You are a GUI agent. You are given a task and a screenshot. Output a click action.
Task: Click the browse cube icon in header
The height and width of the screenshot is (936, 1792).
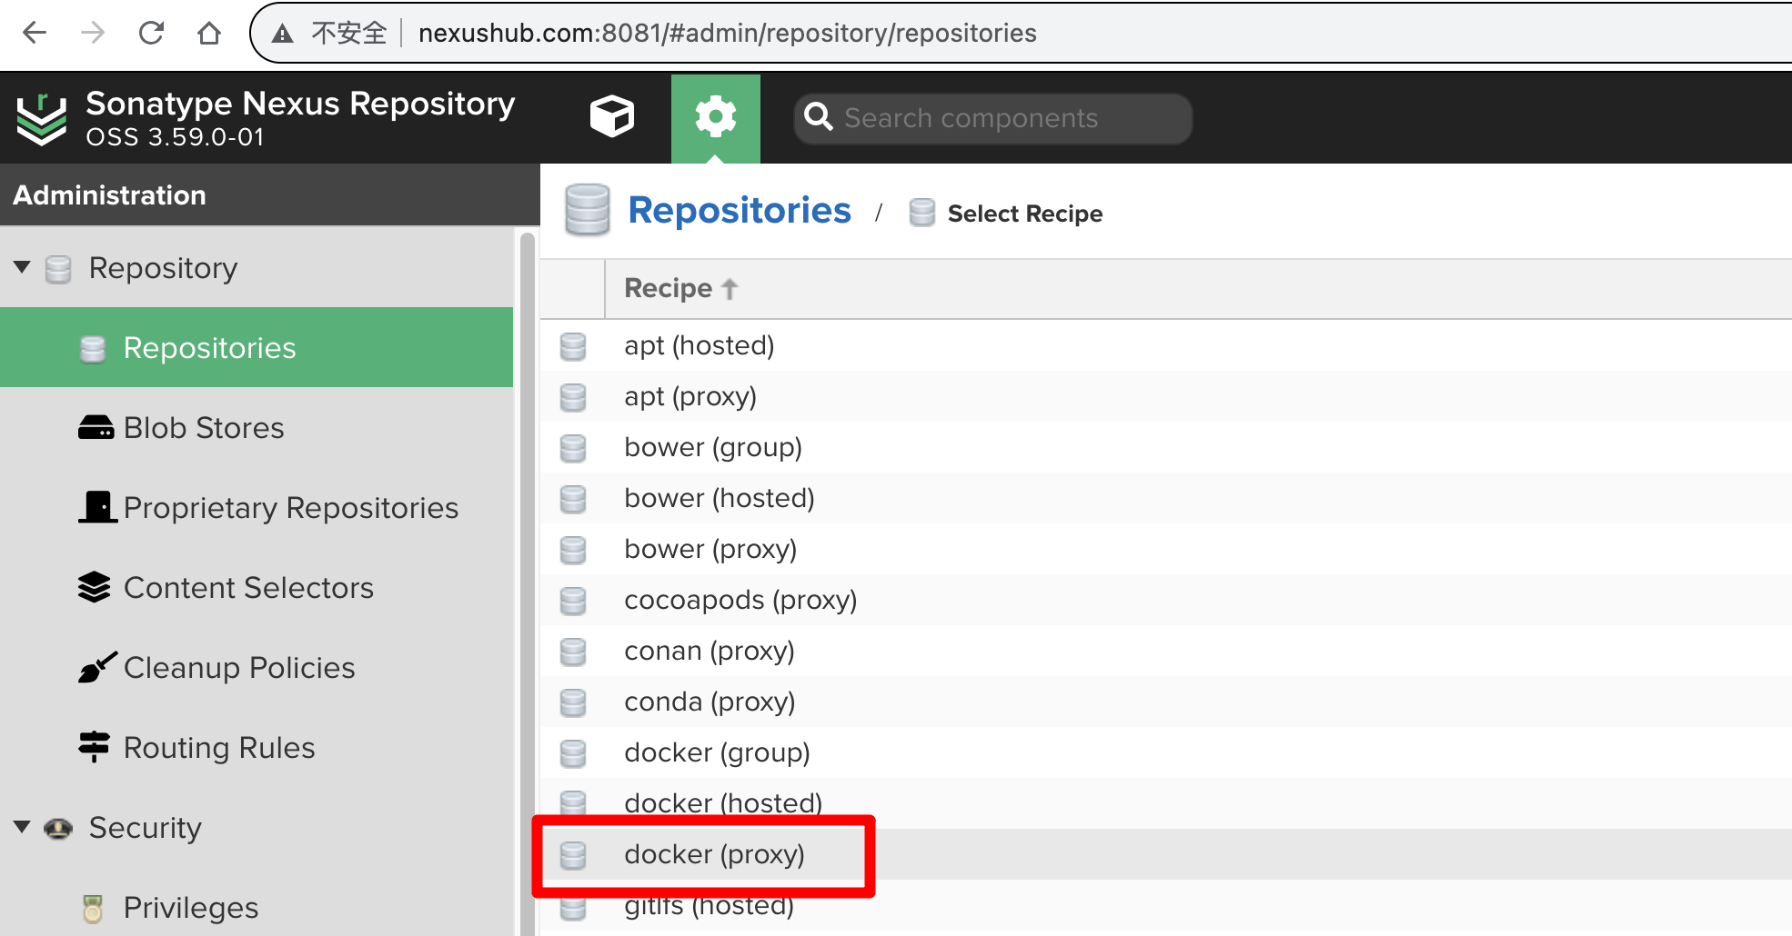tap(611, 117)
